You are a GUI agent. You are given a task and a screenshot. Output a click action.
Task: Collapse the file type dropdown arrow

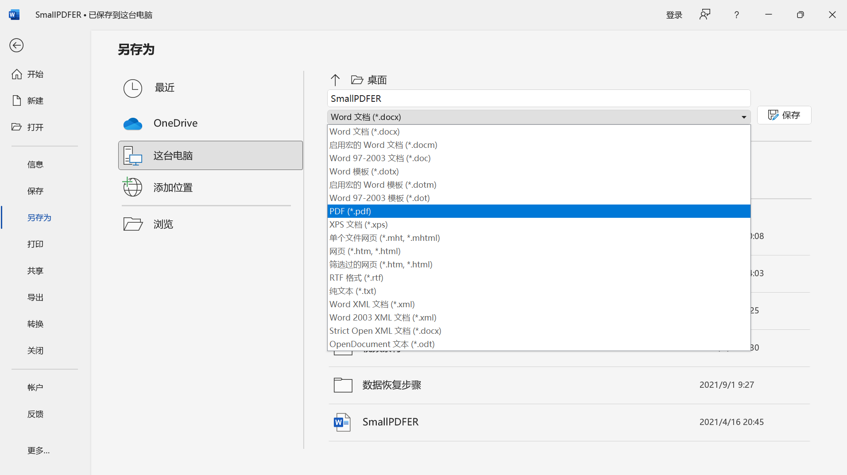point(743,117)
